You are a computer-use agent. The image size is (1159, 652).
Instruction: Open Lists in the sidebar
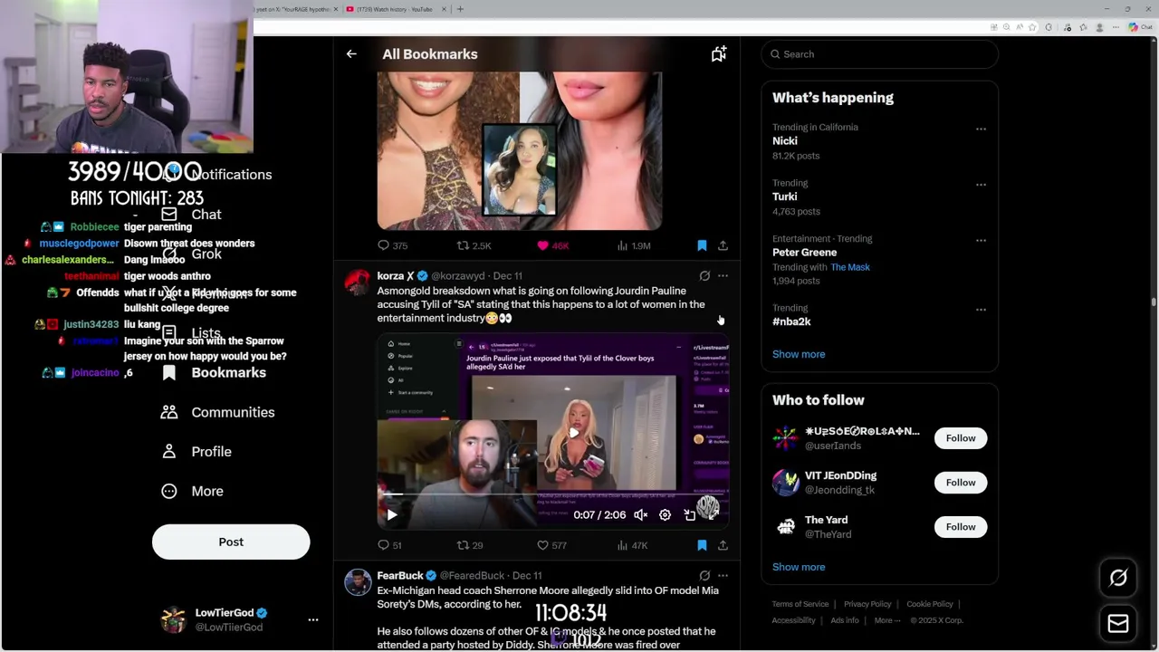click(x=191, y=333)
